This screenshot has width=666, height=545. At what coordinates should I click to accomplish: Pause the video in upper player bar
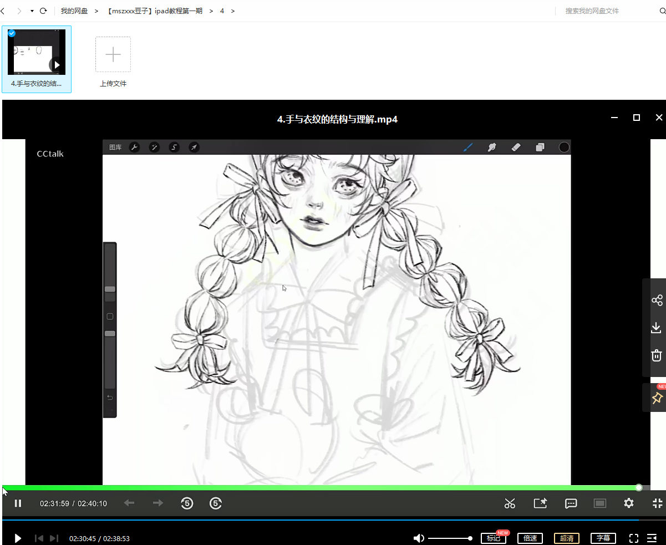(18, 503)
